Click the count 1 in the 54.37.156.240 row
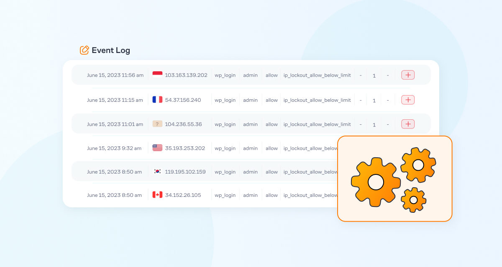Screen dimensions: 502x267 click(x=374, y=101)
